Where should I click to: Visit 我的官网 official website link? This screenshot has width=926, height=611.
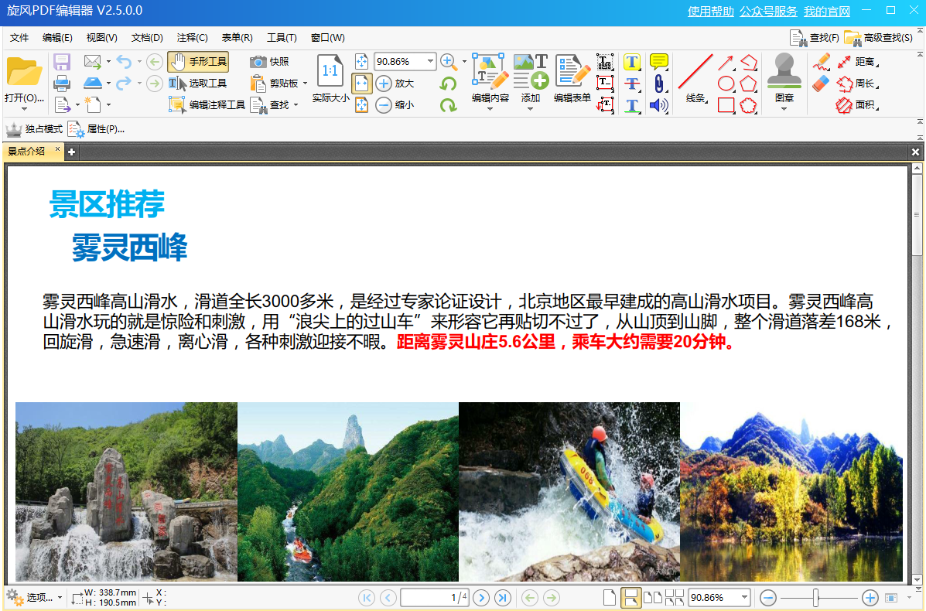tap(826, 12)
